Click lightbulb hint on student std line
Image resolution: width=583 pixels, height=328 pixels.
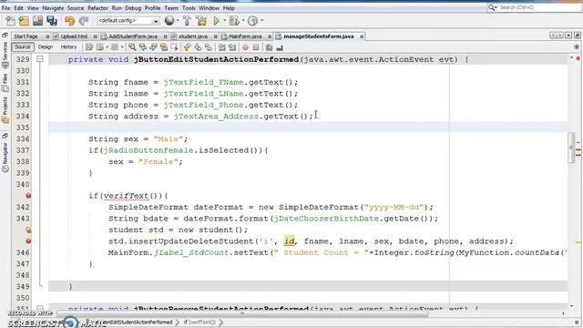coord(28,230)
